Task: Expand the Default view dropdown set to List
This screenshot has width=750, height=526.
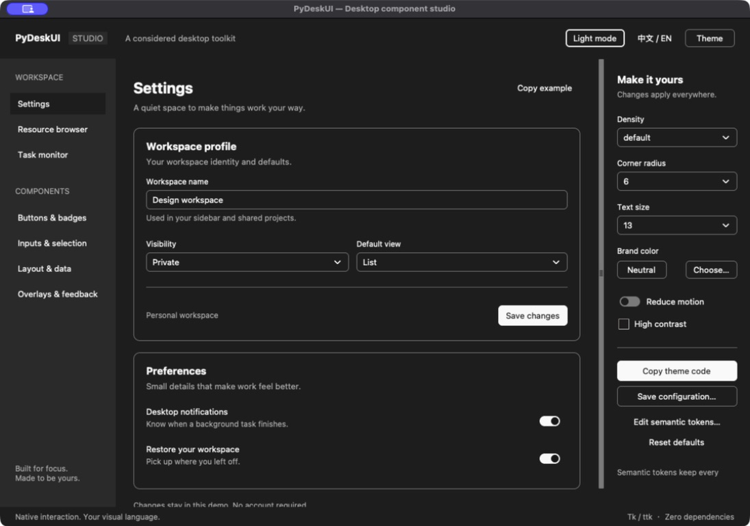Action: pos(462,262)
